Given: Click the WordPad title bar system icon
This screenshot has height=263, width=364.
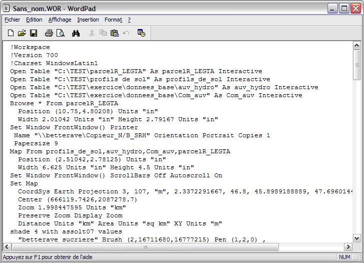Looking at the screenshot, I should [7, 8].
